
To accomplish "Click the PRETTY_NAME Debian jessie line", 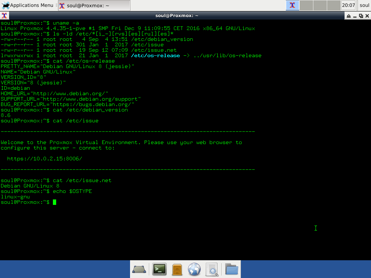I will pos(67,67).
